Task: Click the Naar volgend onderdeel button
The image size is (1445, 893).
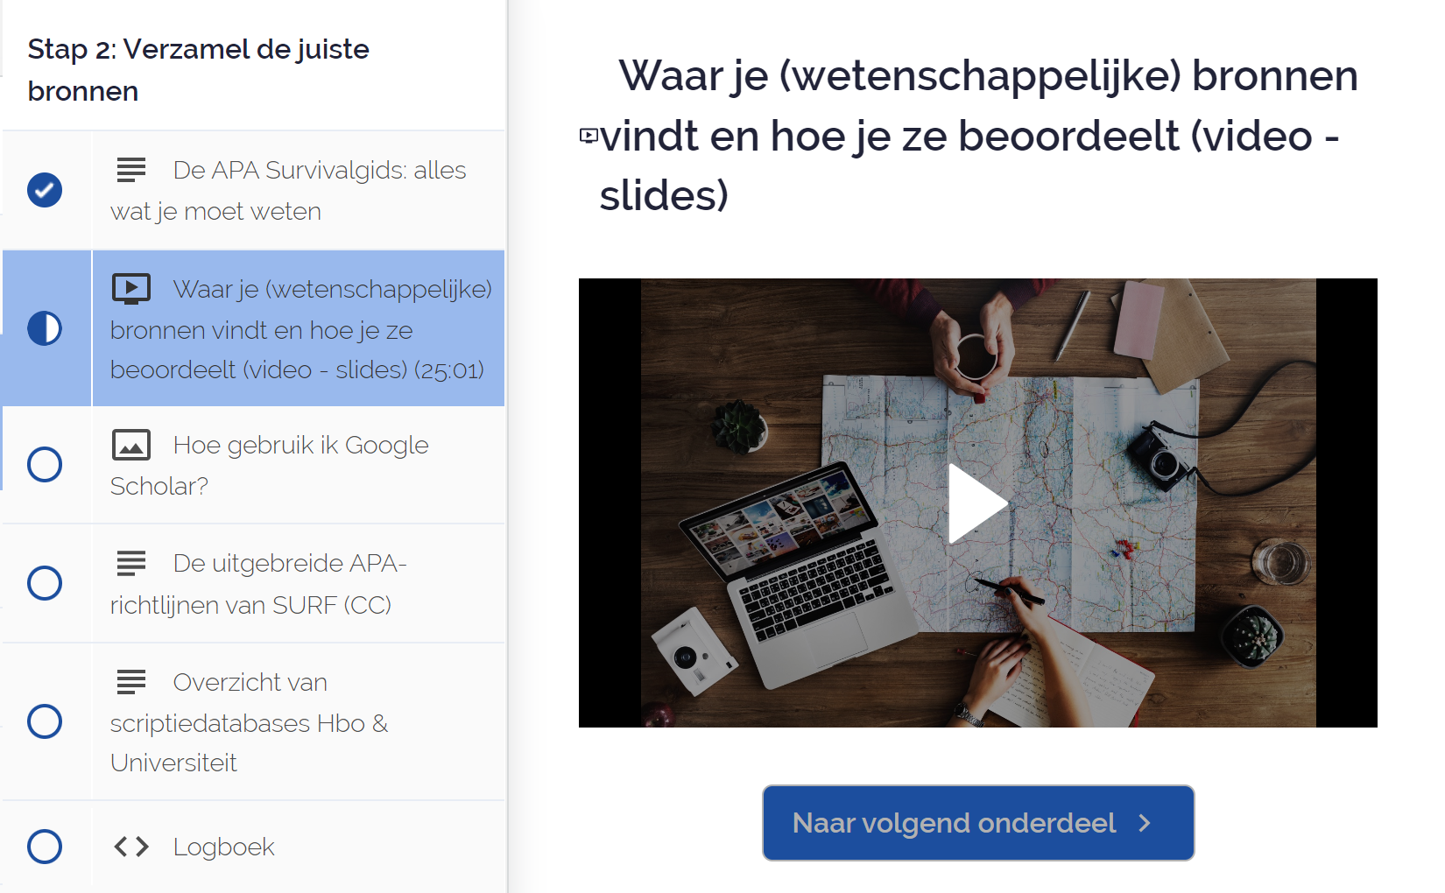Action: (x=978, y=823)
